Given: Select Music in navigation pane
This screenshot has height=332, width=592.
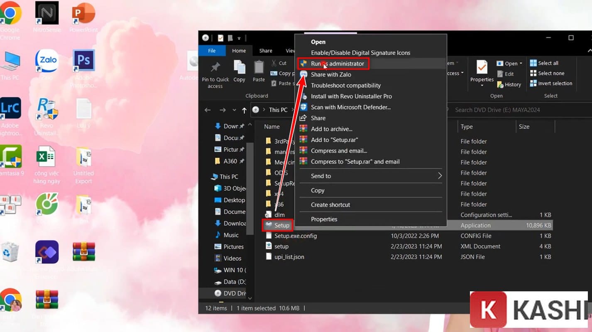Looking at the screenshot, I should 231,235.
